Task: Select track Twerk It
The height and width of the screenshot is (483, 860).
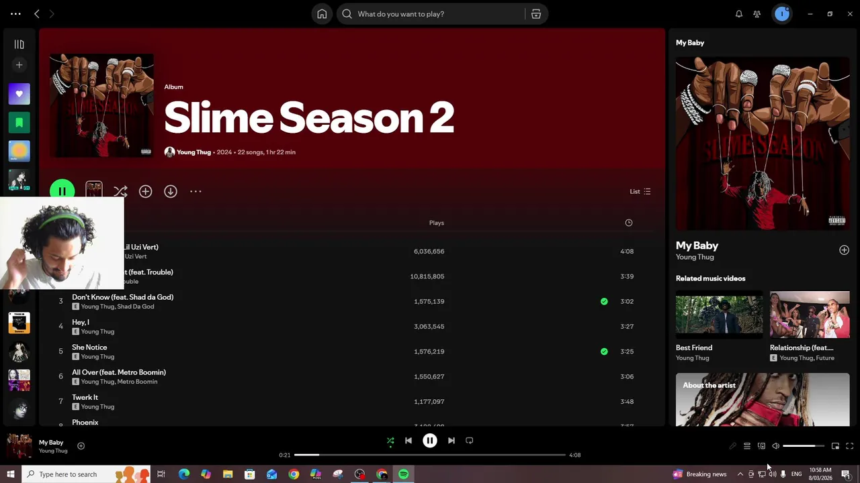Action: click(x=85, y=397)
